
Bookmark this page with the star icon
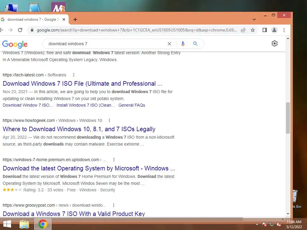[253, 30]
